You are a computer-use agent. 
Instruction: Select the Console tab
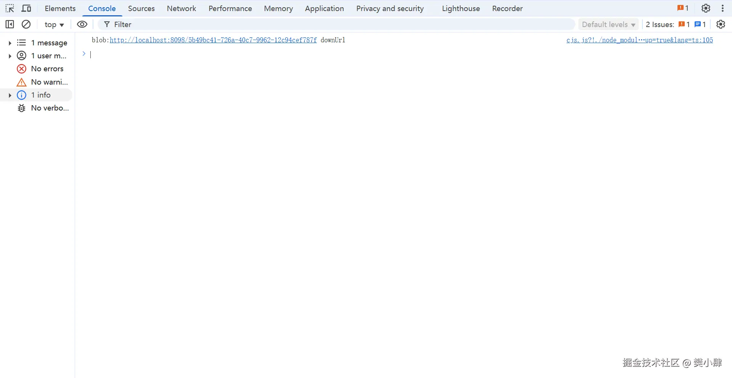pos(102,8)
